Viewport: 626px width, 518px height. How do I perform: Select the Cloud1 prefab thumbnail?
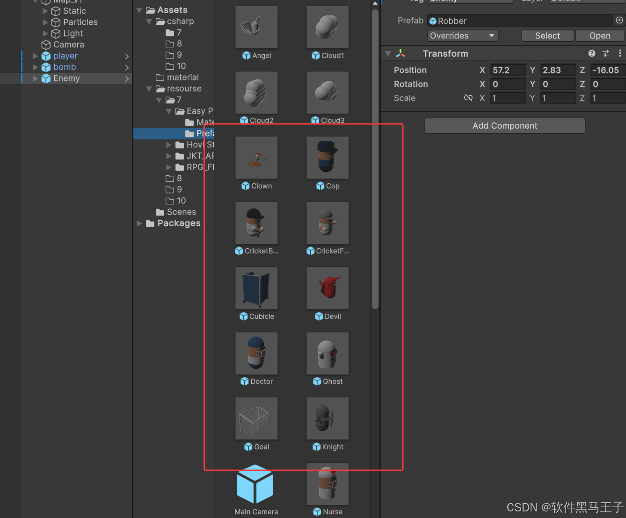pos(328,27)
